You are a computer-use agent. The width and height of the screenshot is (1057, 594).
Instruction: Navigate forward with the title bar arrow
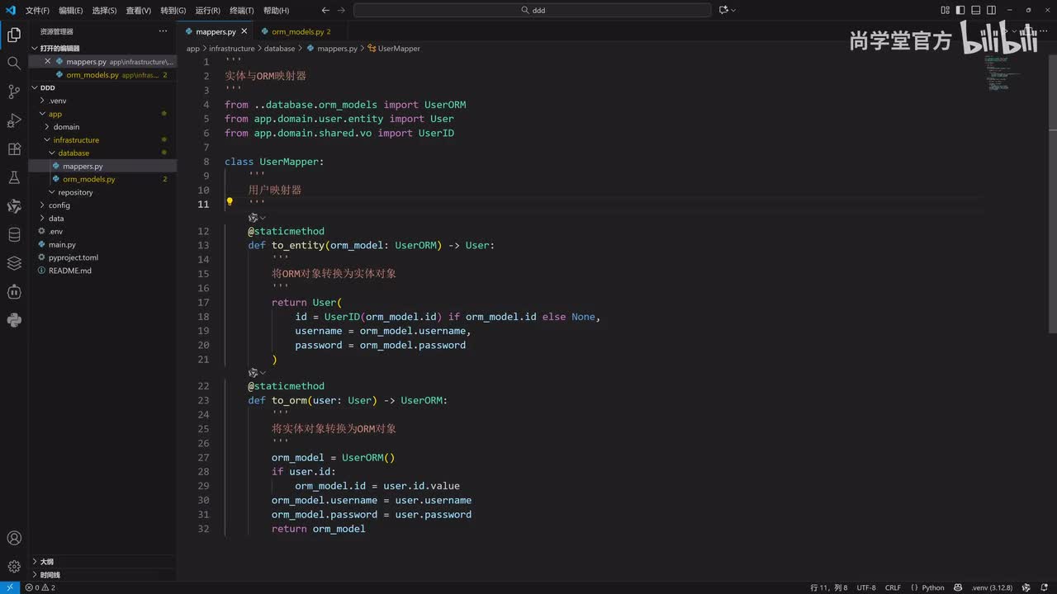[342, 11]
